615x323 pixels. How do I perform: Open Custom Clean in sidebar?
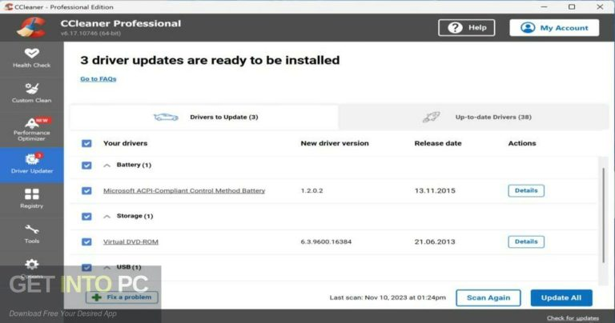tap(31, 94)
